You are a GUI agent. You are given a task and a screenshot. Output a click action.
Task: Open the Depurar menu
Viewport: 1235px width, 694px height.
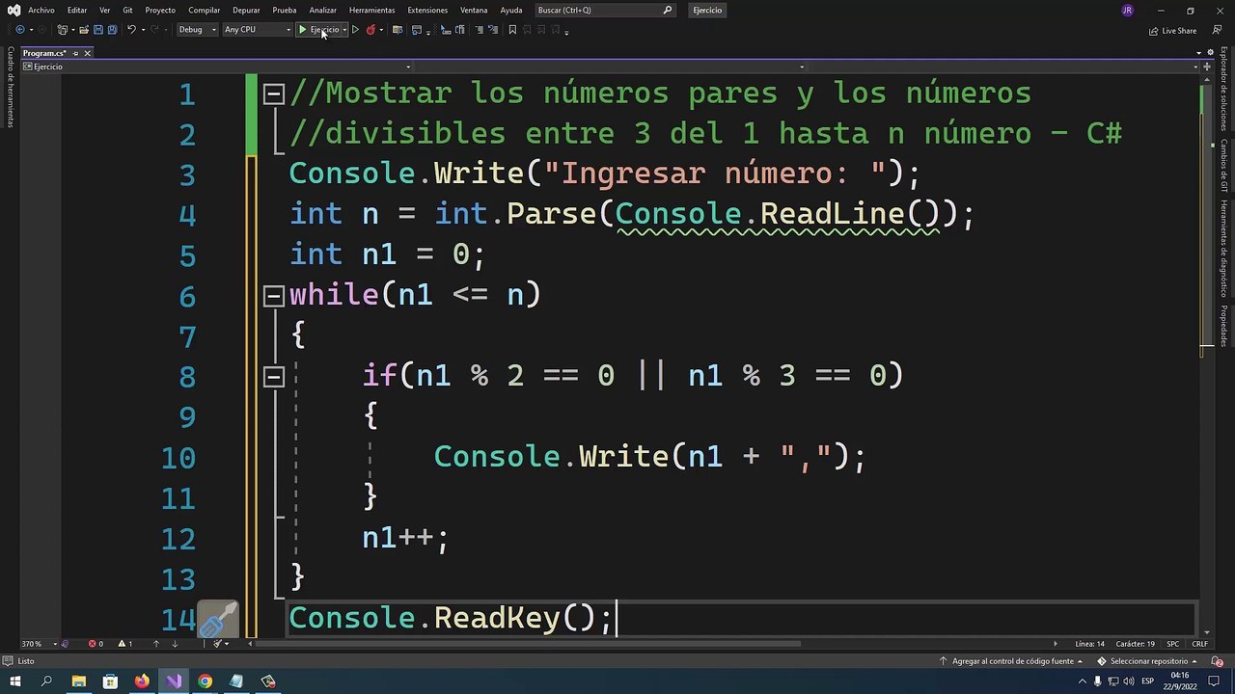pos(246,10)
